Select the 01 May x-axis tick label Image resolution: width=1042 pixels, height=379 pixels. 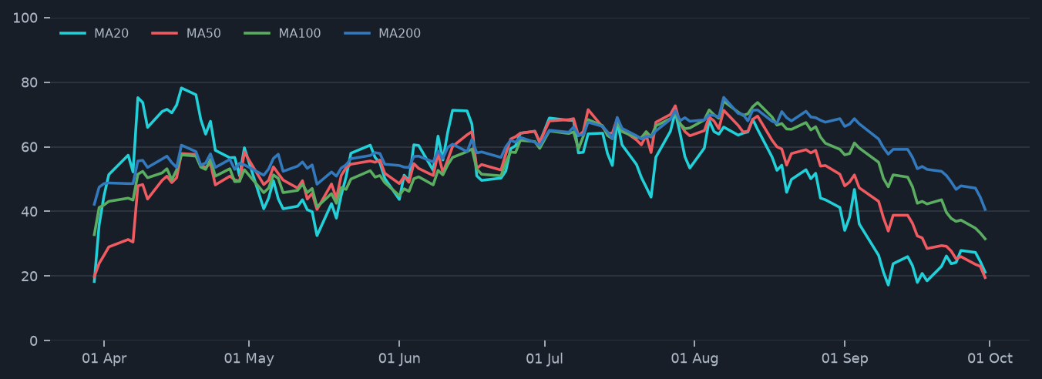coord(249,359)
